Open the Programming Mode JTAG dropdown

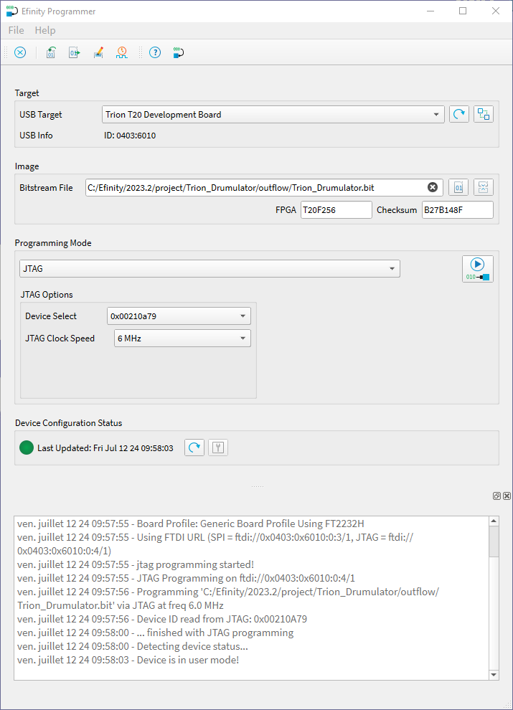click(210, 268)
